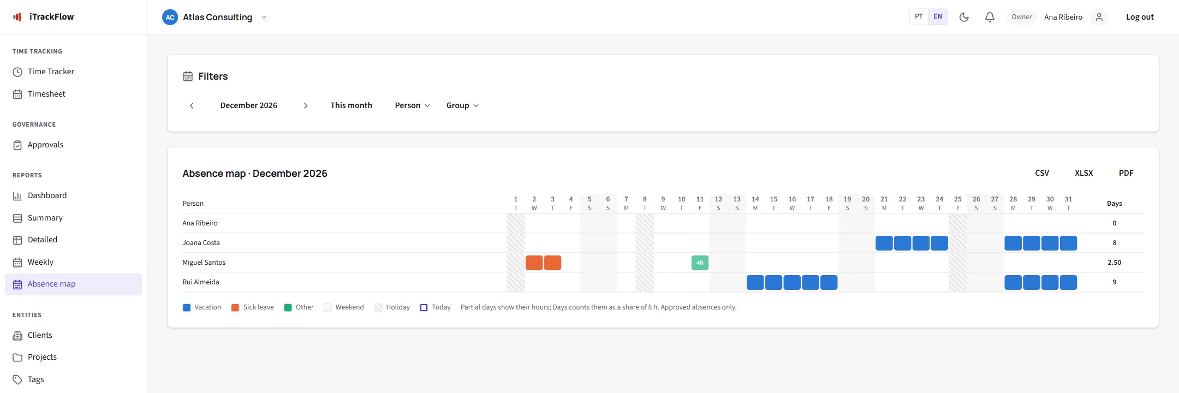The width and height of the screenshot is (1179, 393).
Task: Go to next month arrow
Action: pyautogui.click(x=306, y=105)
